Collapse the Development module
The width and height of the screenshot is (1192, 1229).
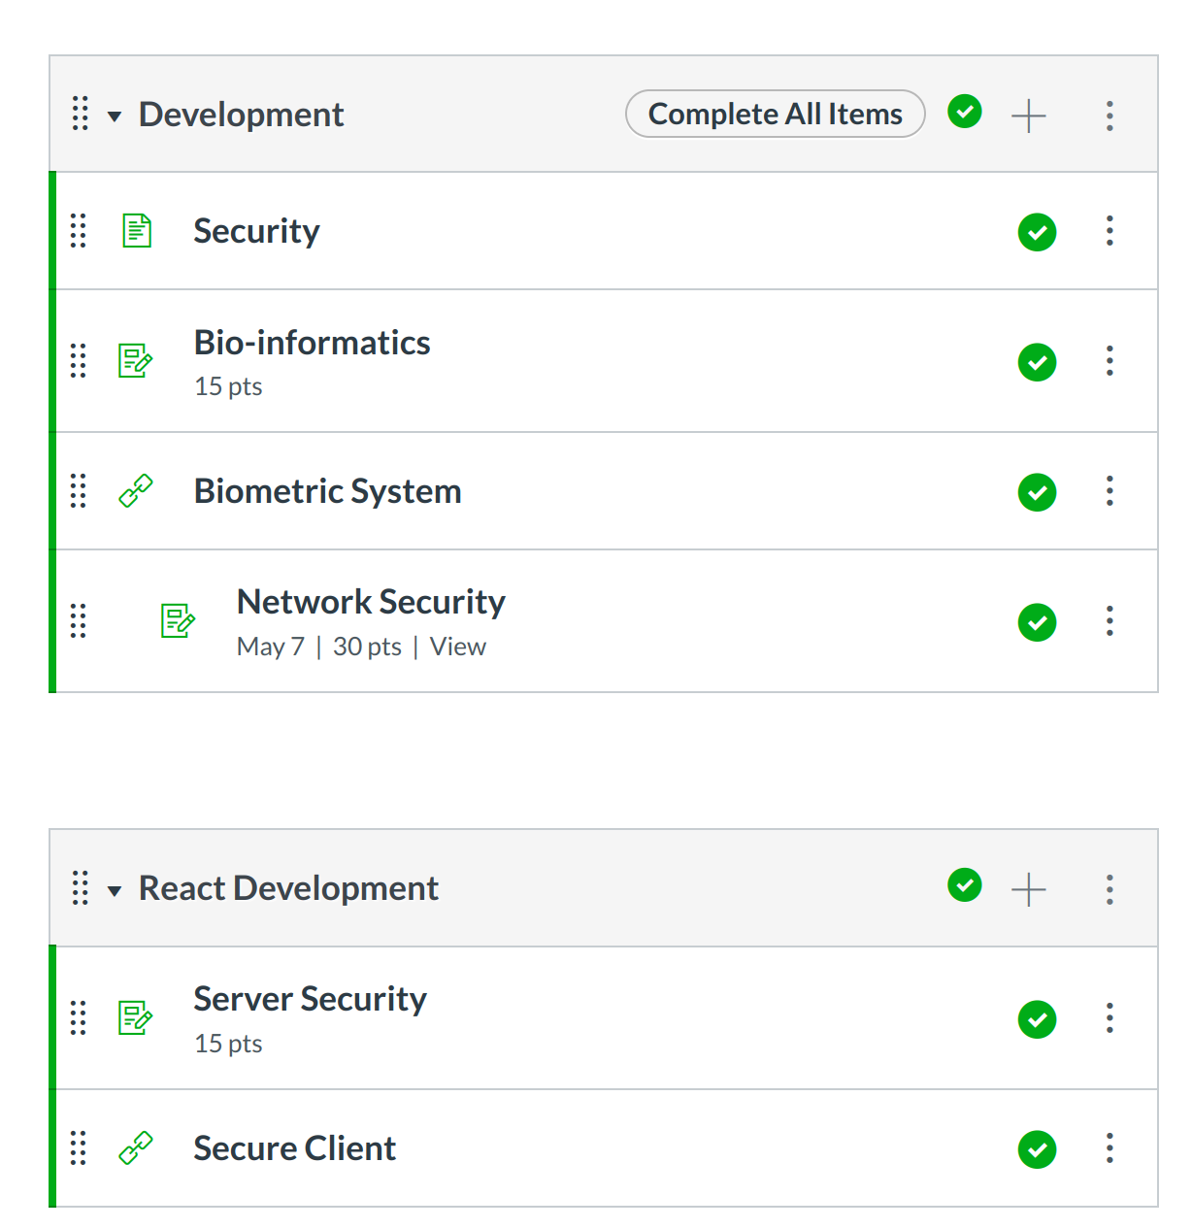tap(115, 116)
